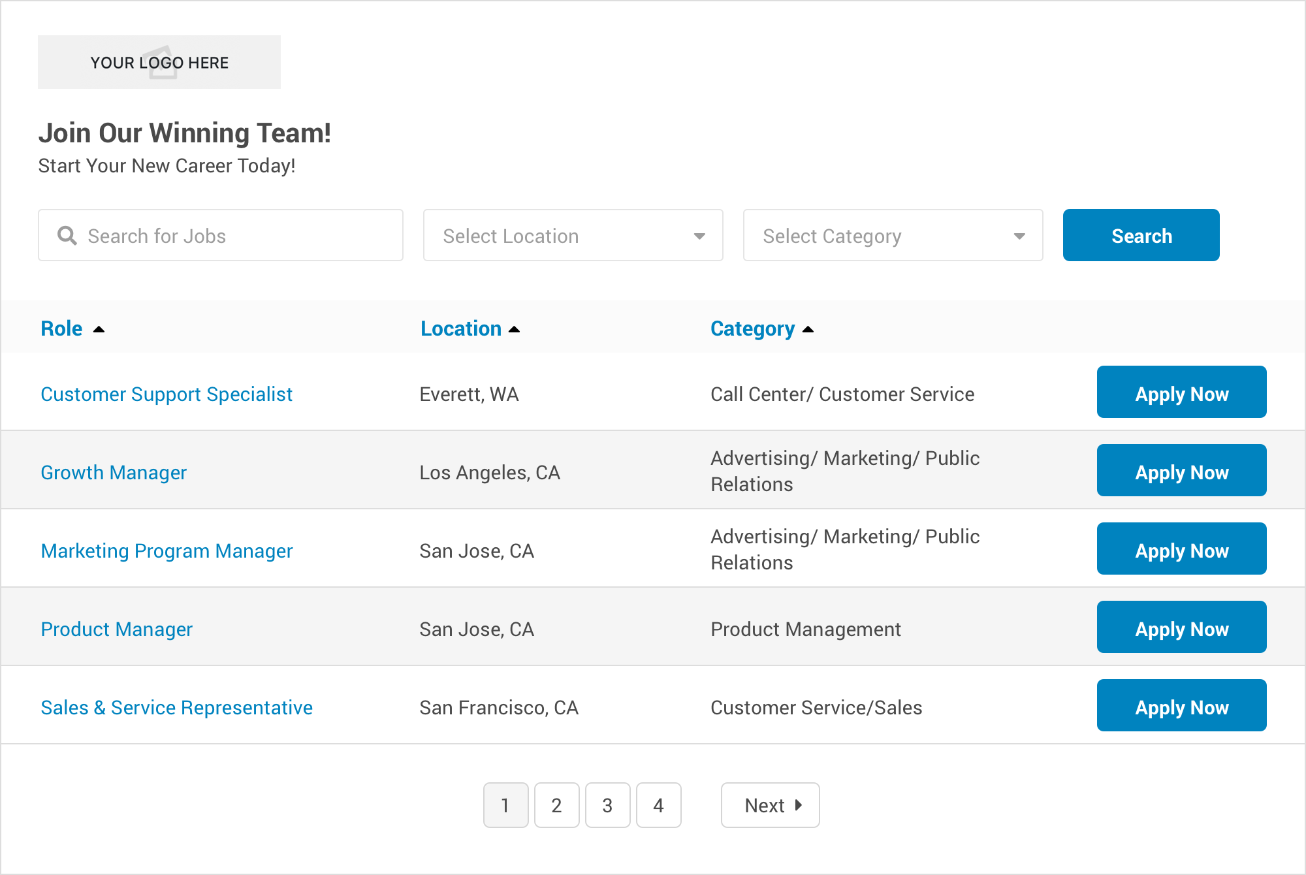
Task: Apply Now for Customer Support Specialist
Action: click(x=1181, y=392)
